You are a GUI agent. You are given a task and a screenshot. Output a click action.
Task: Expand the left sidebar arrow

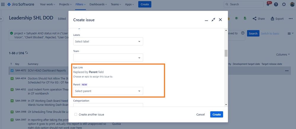pyautogui.click(x=1, y=19)
